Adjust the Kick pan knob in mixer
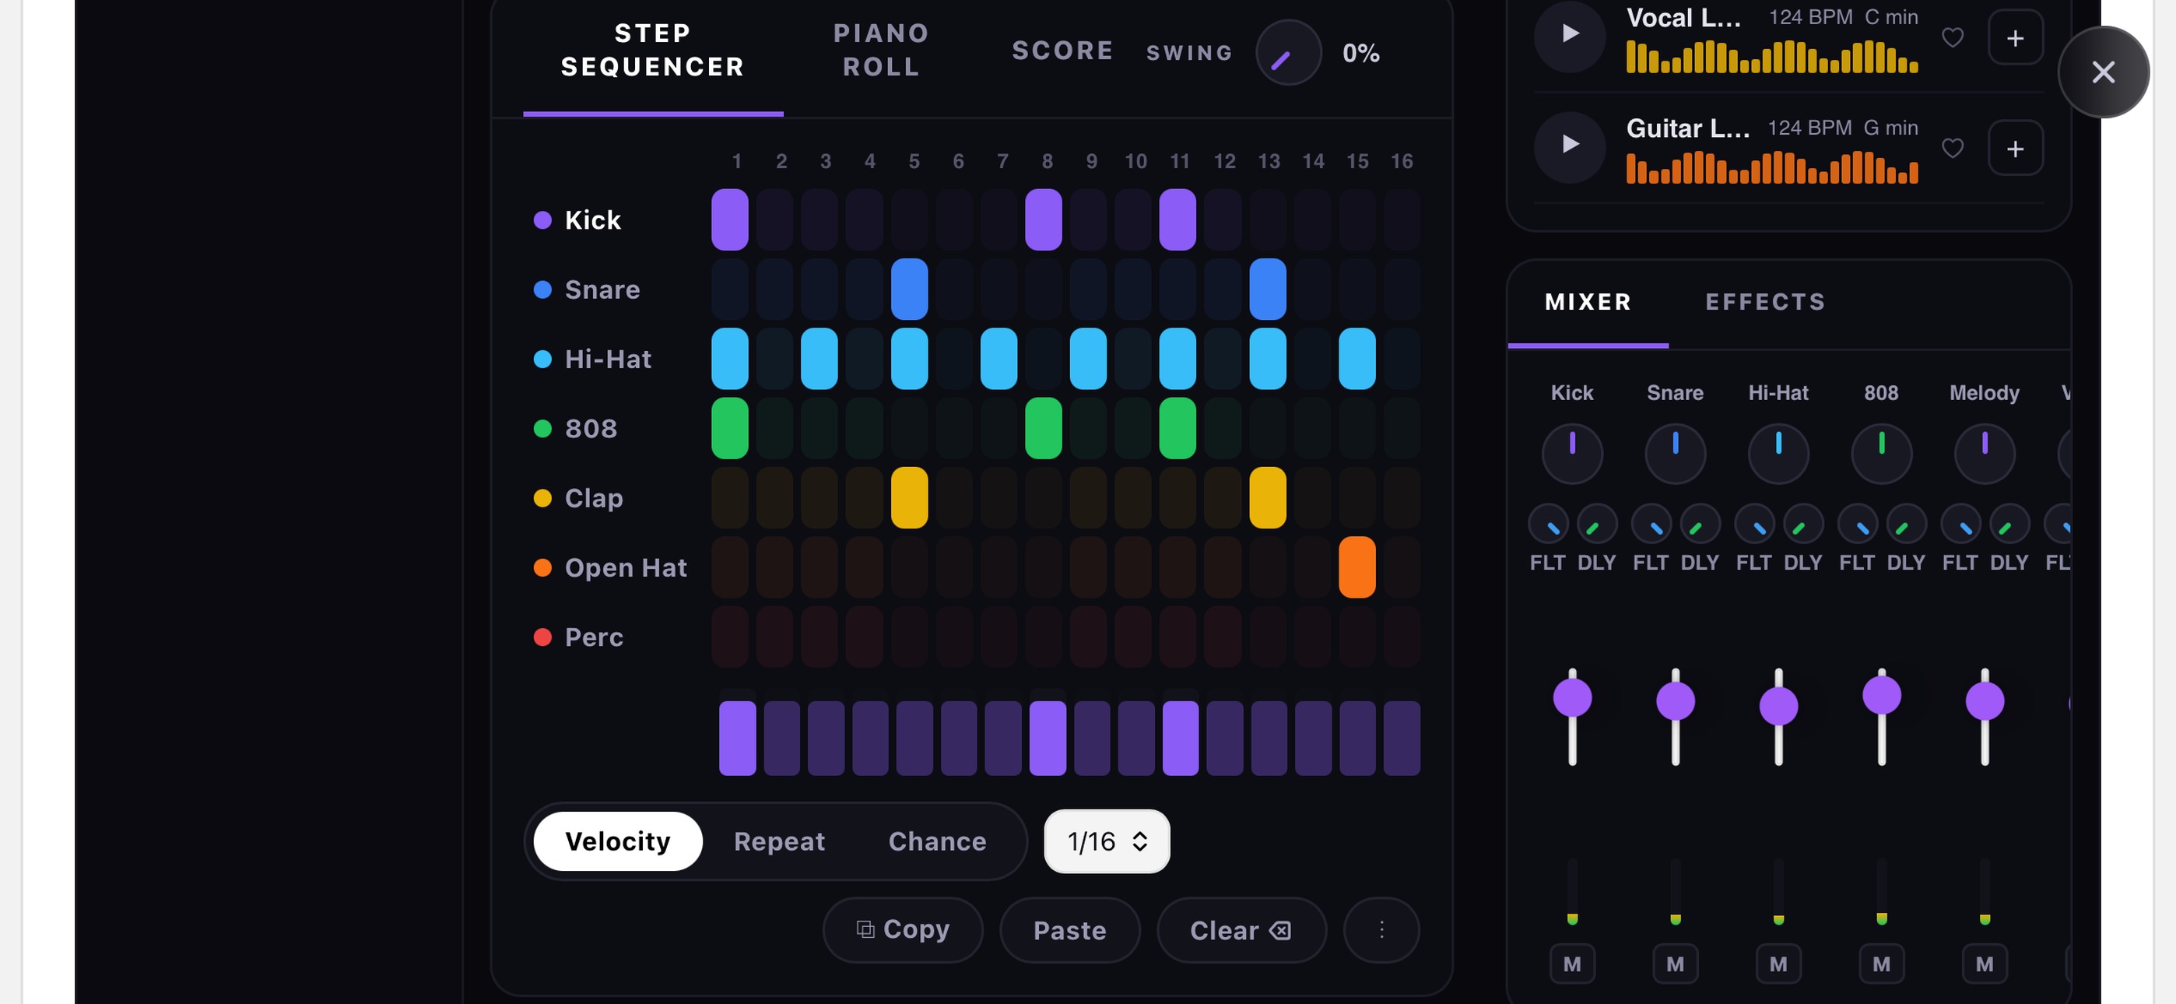 [x=1572, y=453]
